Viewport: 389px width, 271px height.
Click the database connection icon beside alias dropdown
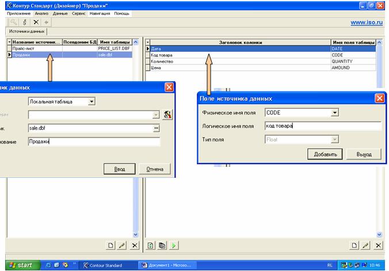point(167,114)
